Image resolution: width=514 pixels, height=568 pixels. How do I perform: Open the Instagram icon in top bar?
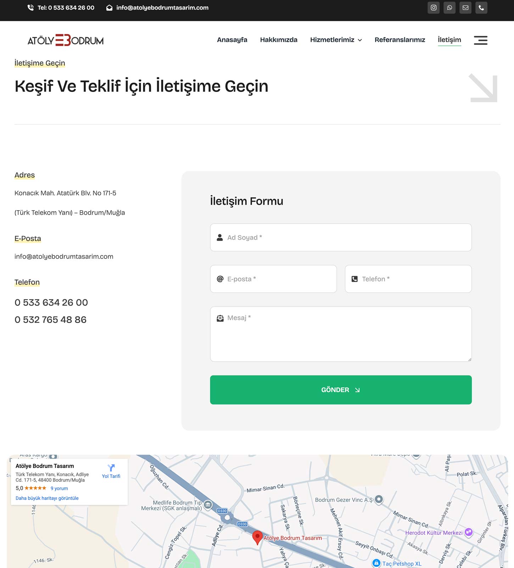pos(433,8)
